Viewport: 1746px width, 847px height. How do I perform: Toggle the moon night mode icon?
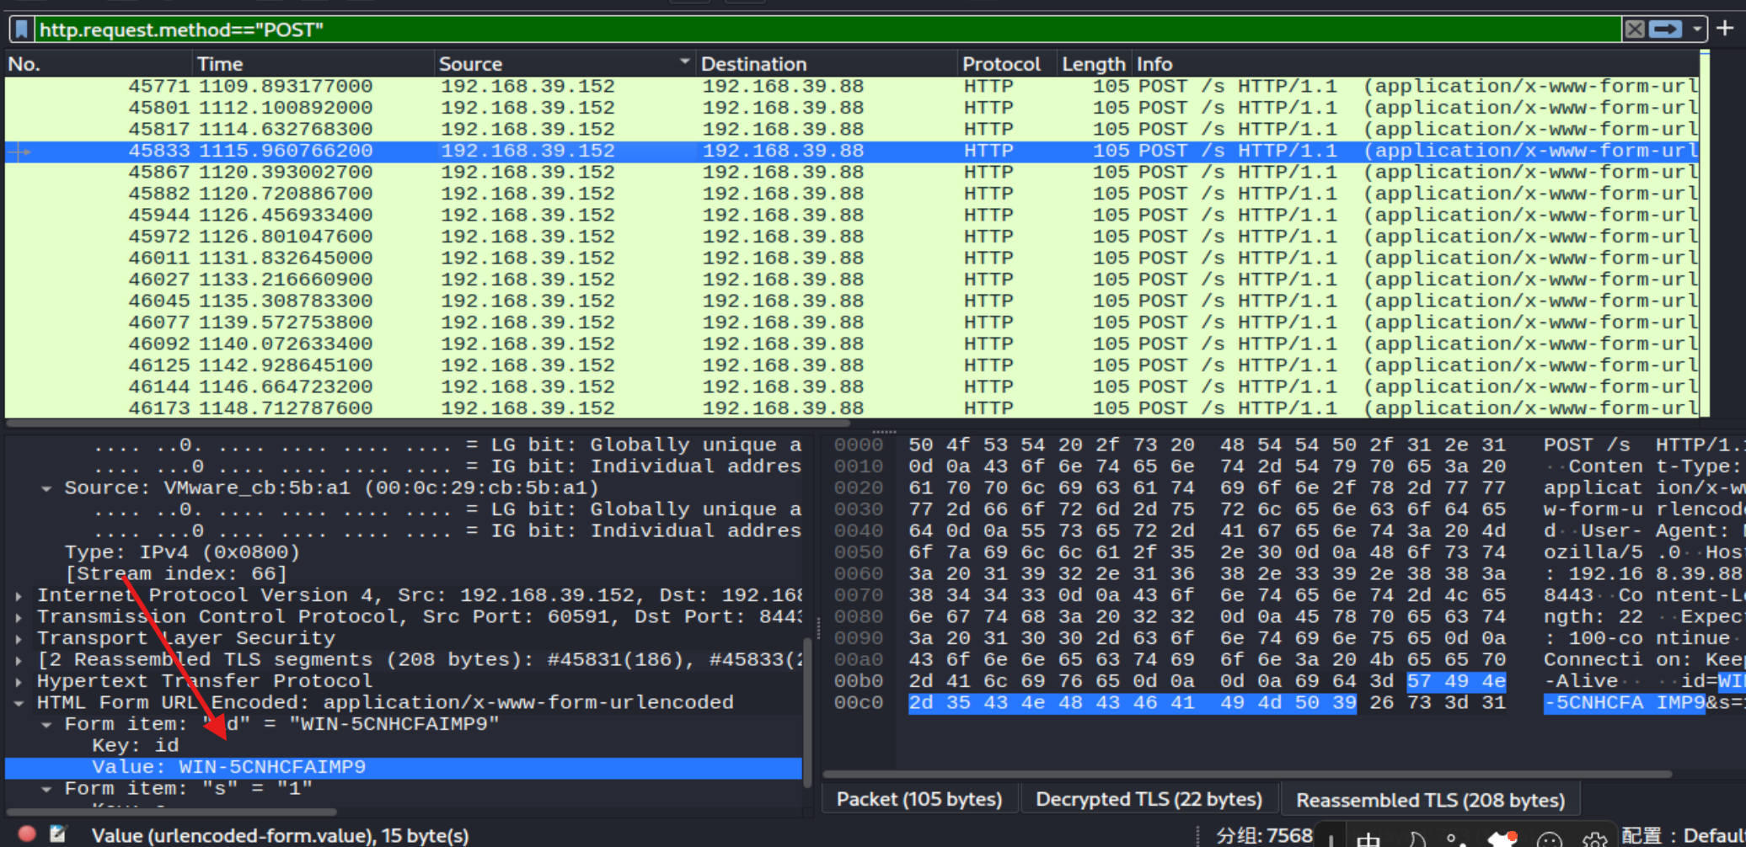[x=1416, y=839]
